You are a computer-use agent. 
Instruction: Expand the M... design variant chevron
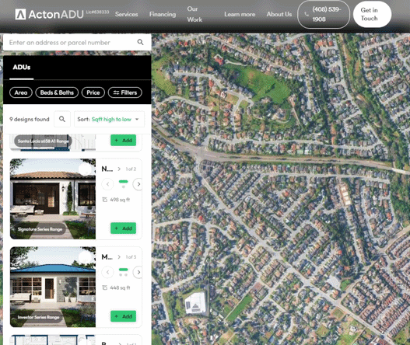point(119,257)
